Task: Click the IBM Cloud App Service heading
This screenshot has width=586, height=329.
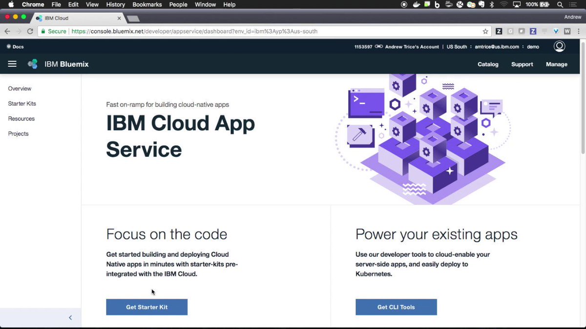Action: 181,136
